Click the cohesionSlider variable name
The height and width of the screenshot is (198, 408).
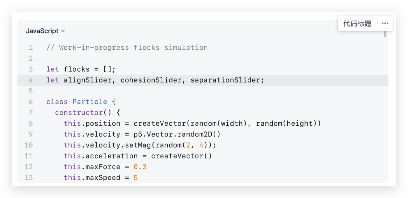[151, 80]
